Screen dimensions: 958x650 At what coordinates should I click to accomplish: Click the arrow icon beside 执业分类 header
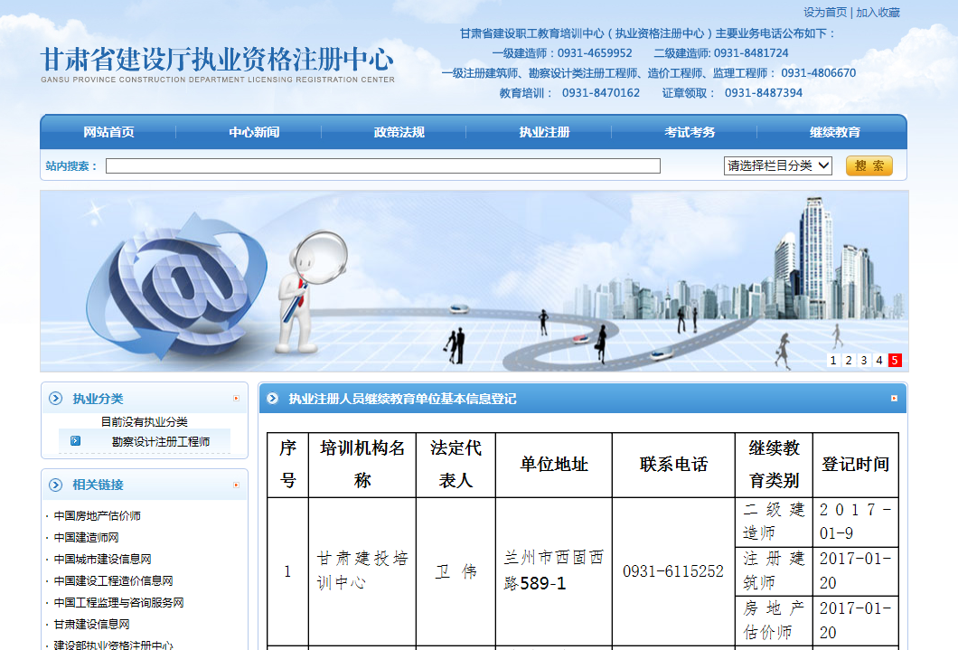click(56, 399)
